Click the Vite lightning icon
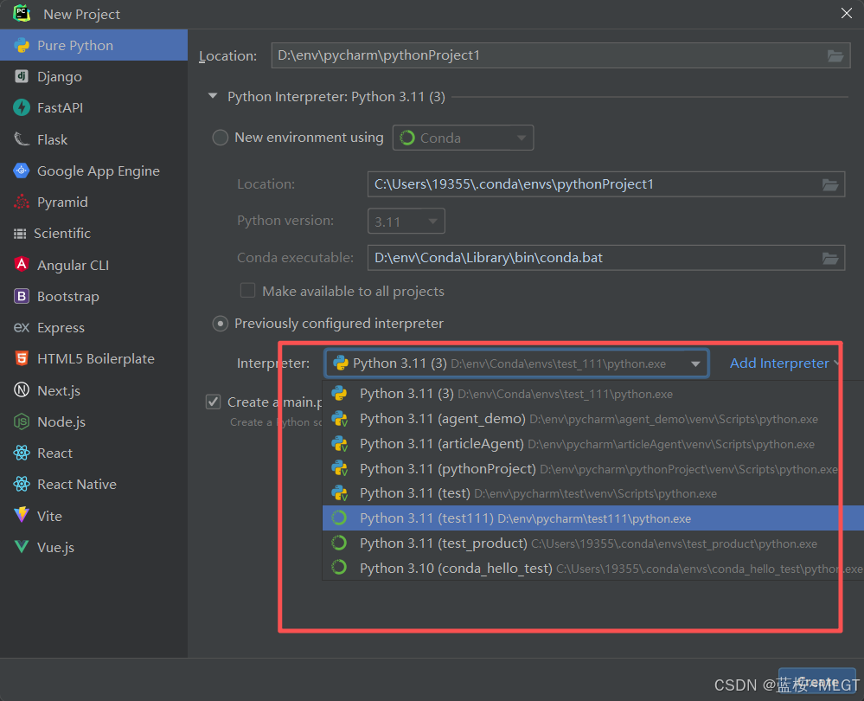This screenshot has width=864, height=701. click(x=21, y=516)
